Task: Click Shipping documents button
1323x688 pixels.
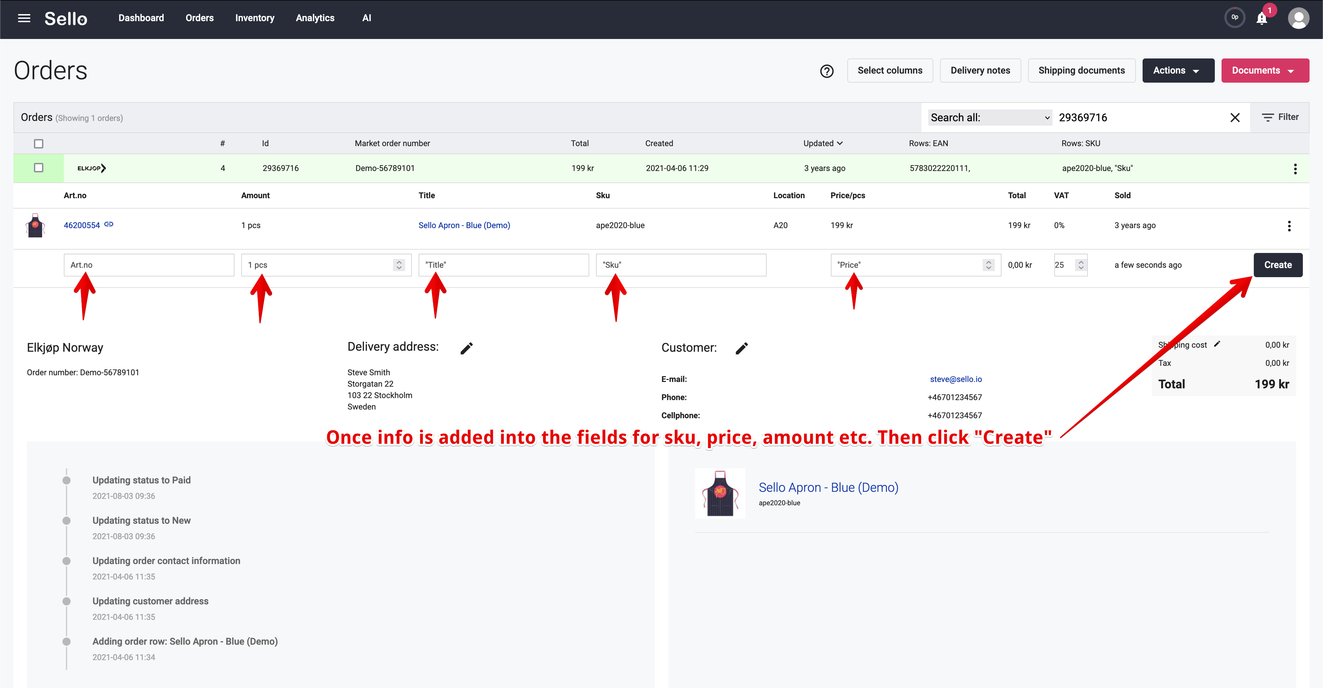Action: tap(1081, 70)
